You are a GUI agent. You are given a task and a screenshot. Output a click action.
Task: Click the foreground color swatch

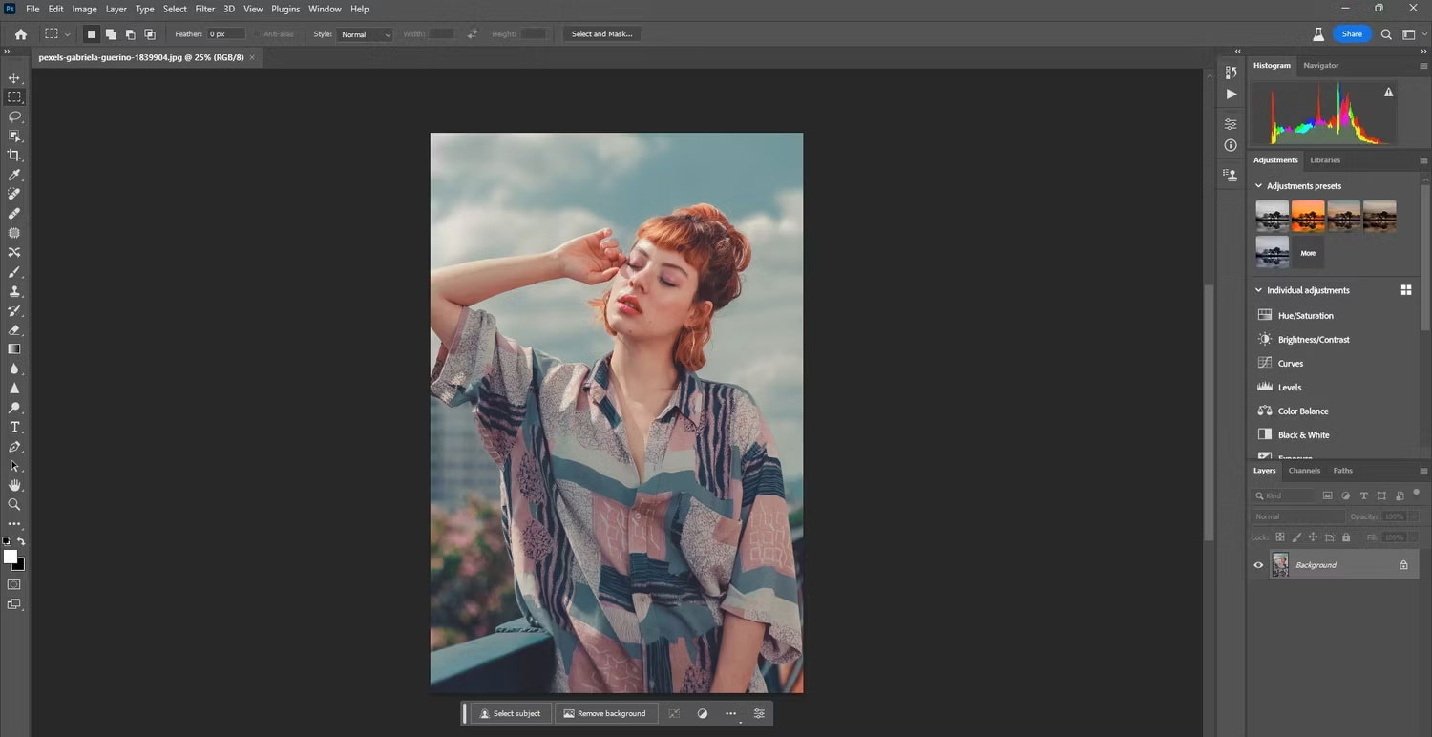[x=10, y=557]
